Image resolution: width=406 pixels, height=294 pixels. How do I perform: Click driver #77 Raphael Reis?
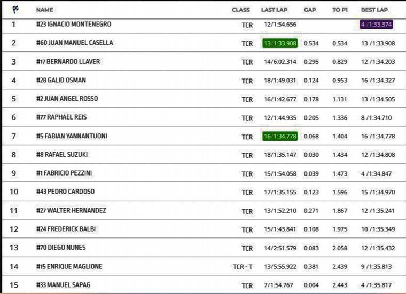pyautogui.click(x=62, y=117)
